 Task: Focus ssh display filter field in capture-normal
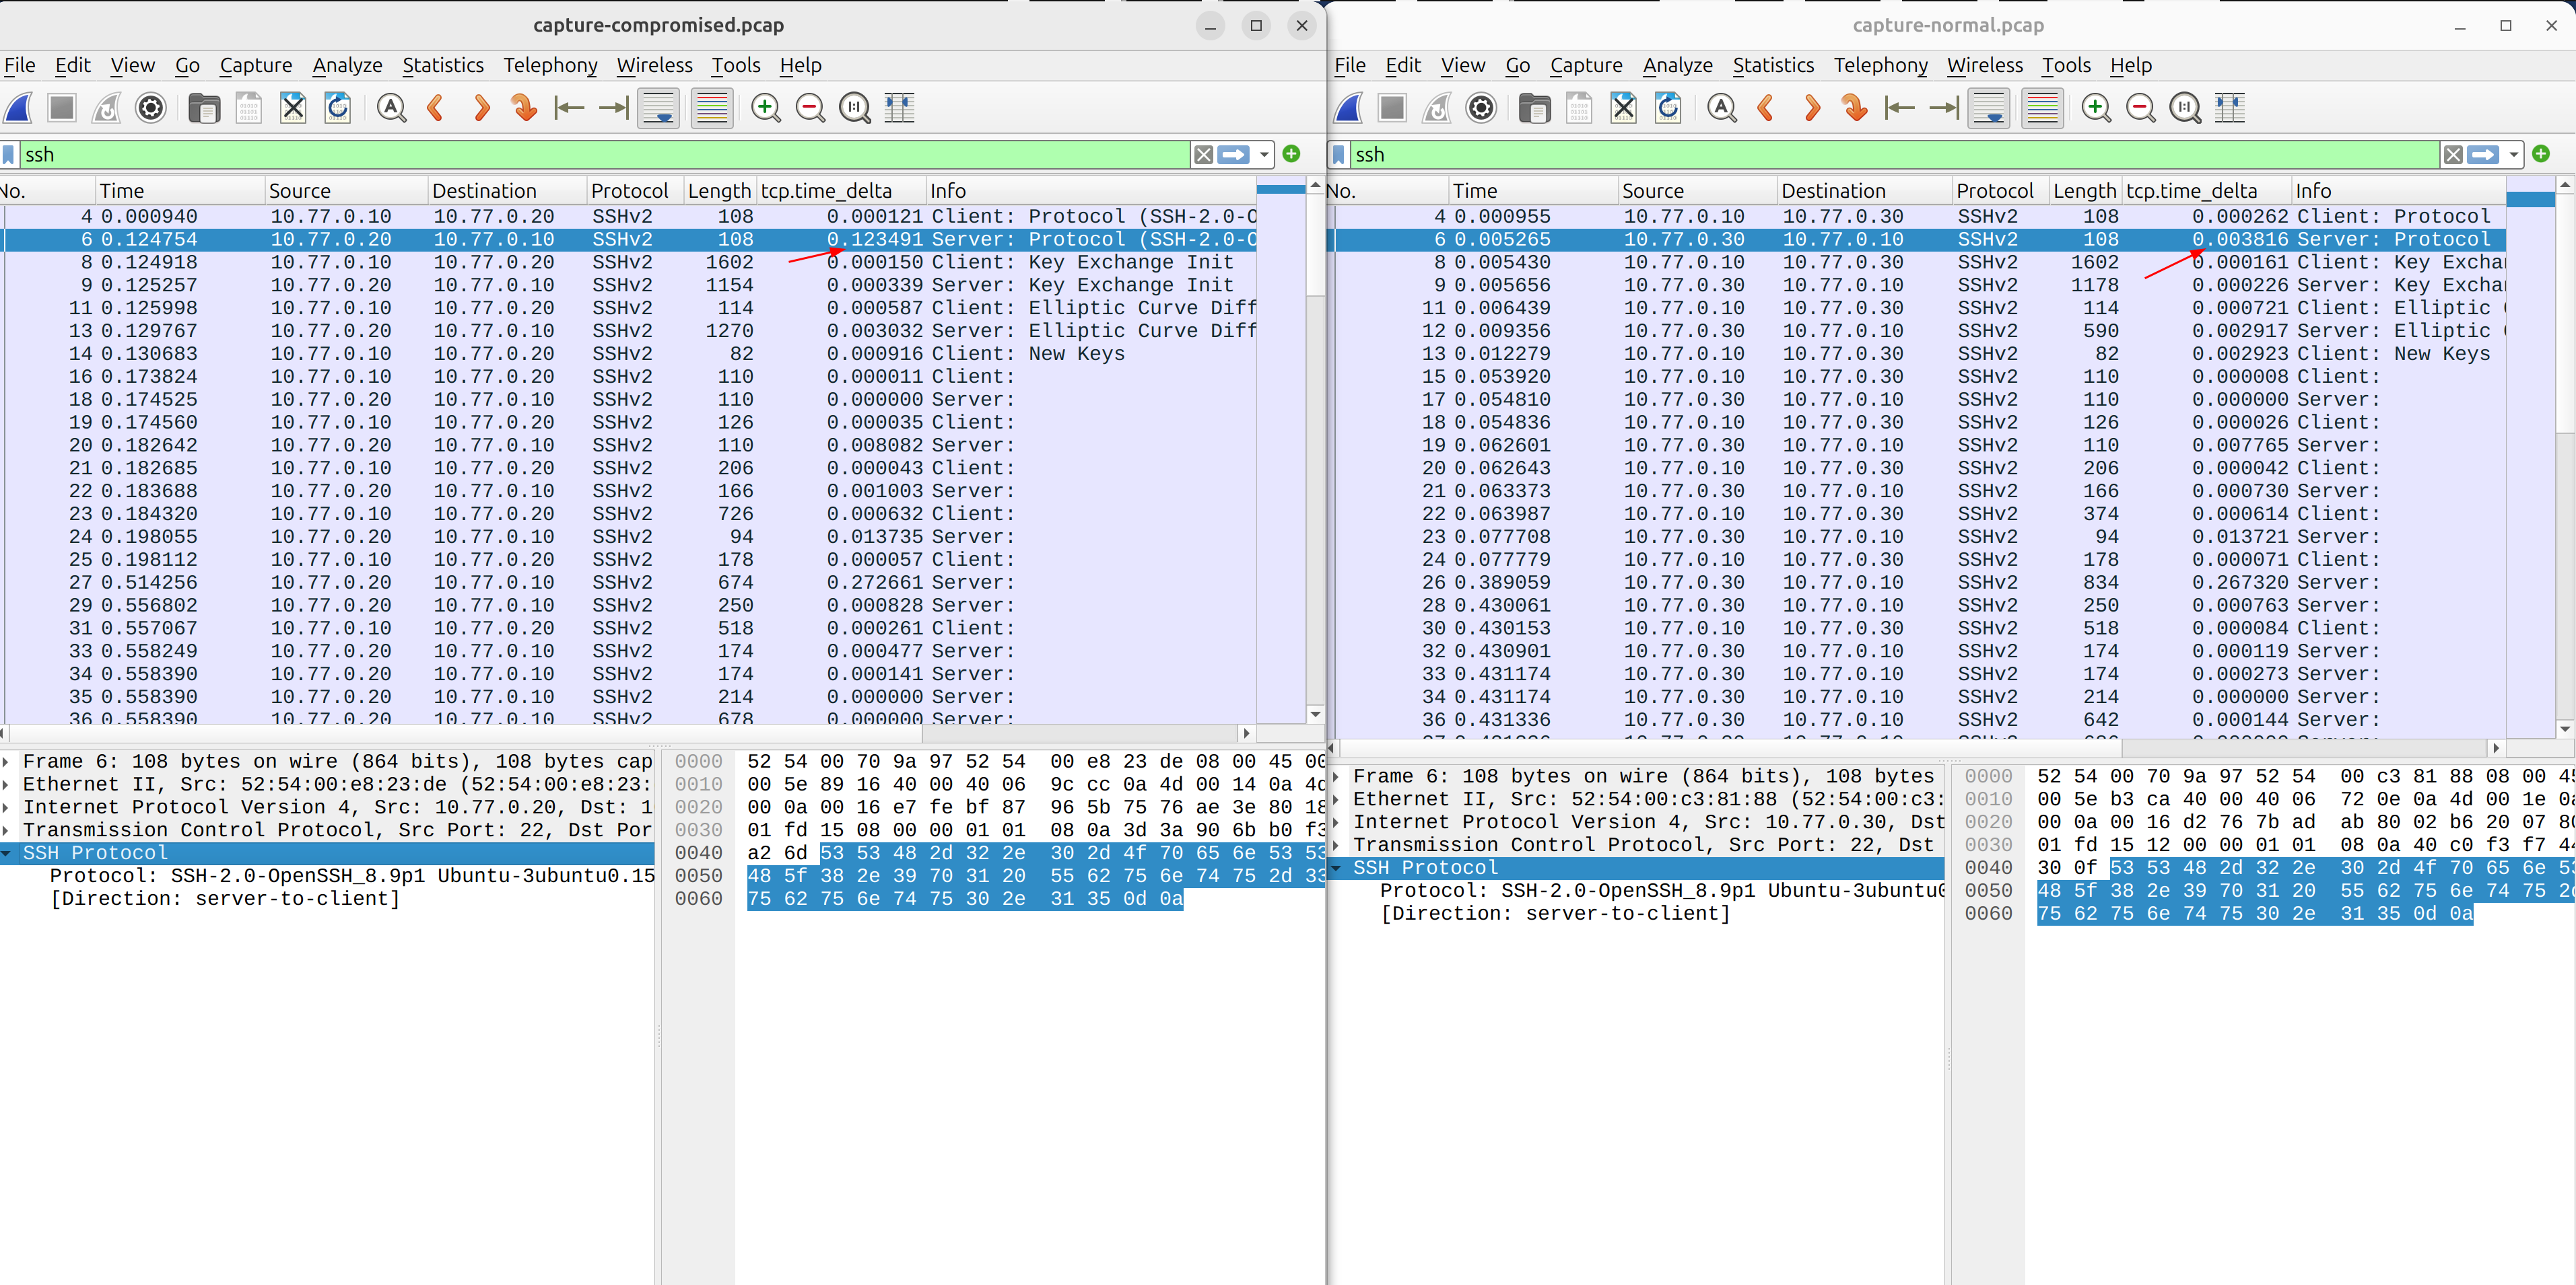point(1895,155)
